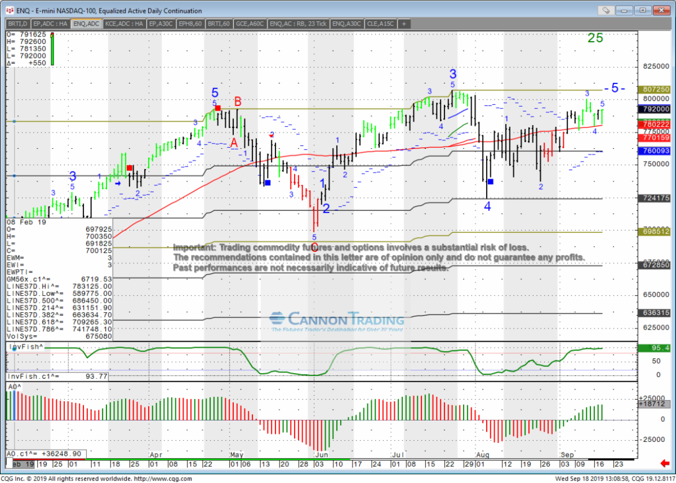Maximize the ENQ chart window
676x483 pixels.
pyautogui.click(x=643, y=10)
